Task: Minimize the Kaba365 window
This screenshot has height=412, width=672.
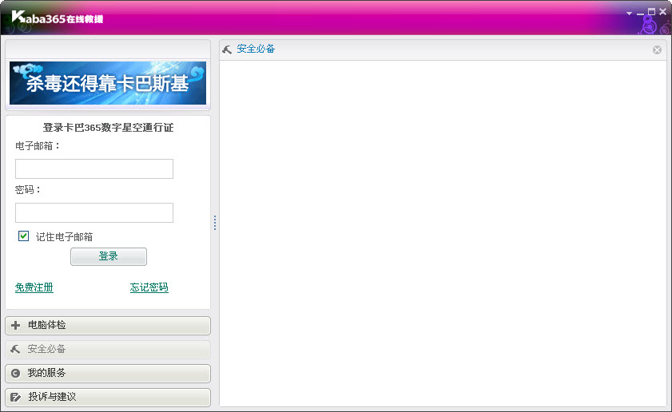Action: click(640, 13)
